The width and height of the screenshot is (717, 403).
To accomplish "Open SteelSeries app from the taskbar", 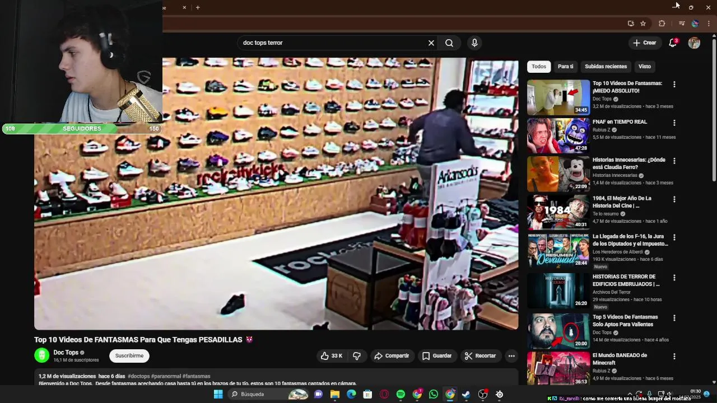I will [499, 394].
